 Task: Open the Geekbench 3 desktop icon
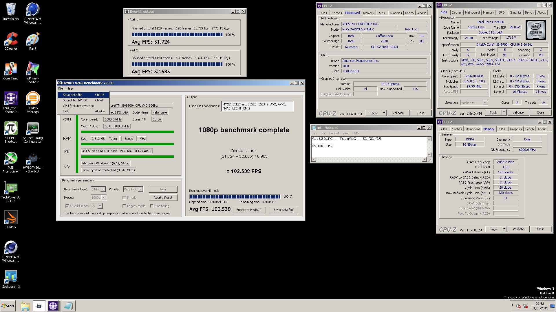11,279
